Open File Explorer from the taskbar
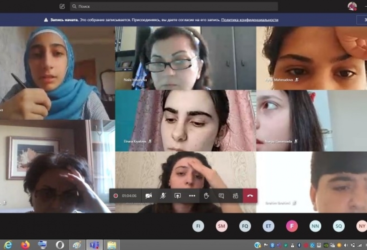The width and height of the screenshot is (367, 250). click(112, 245)
